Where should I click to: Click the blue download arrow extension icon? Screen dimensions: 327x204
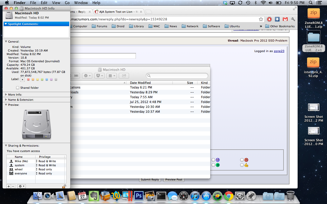pos(277,19)
